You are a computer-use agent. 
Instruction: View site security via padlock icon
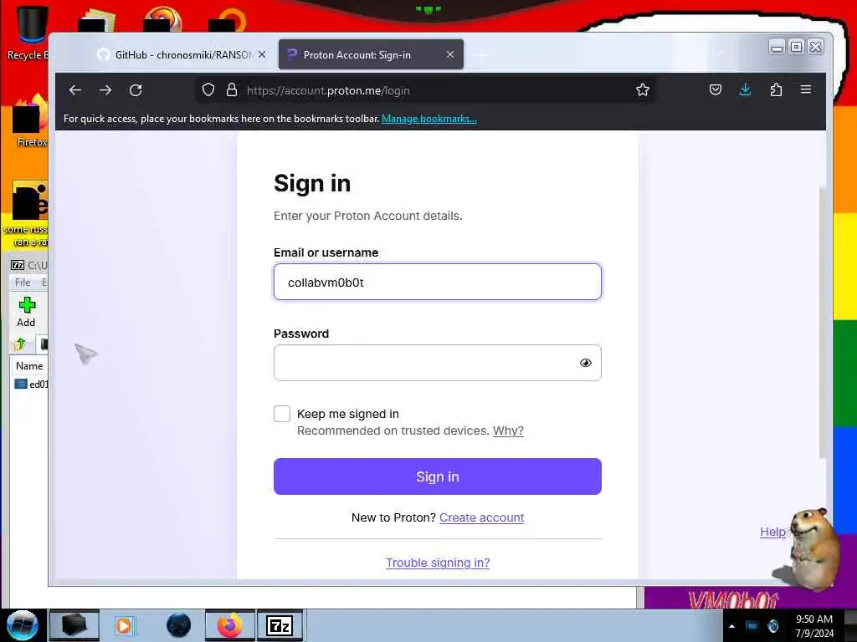(x=232, y=90)
